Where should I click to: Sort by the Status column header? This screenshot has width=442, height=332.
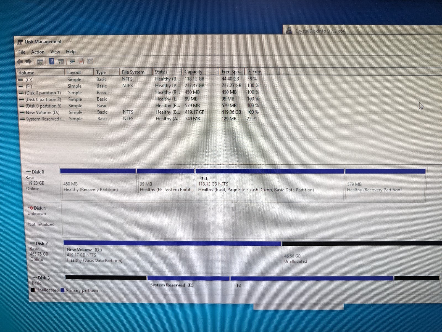click(x=167, y=72)
